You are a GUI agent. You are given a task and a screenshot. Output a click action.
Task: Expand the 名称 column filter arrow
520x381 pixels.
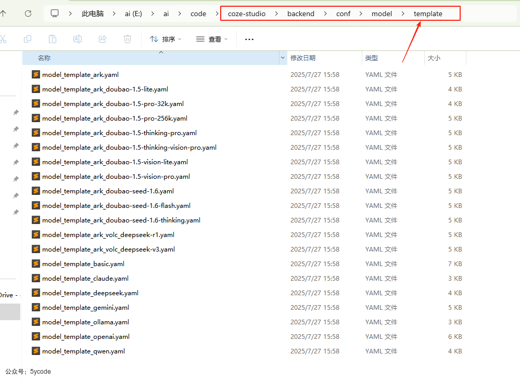(x=283, y=58)
